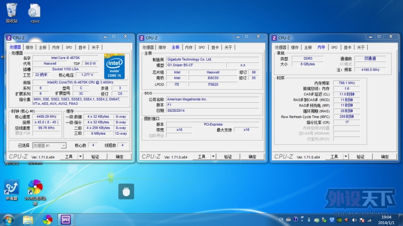Viewport: 403px width, 226px height.
Task: Click the blue antivirus shield tray icon
Action: 332,220
